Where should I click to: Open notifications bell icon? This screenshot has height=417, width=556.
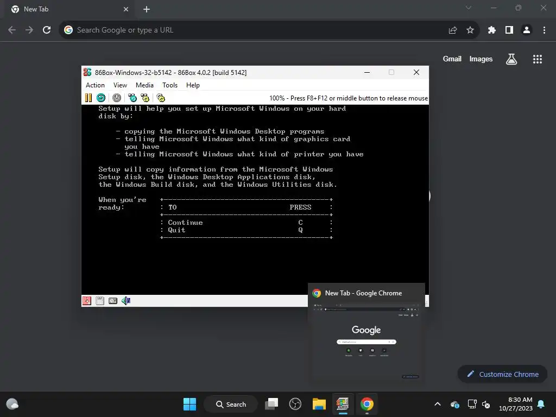coord(541,404)
